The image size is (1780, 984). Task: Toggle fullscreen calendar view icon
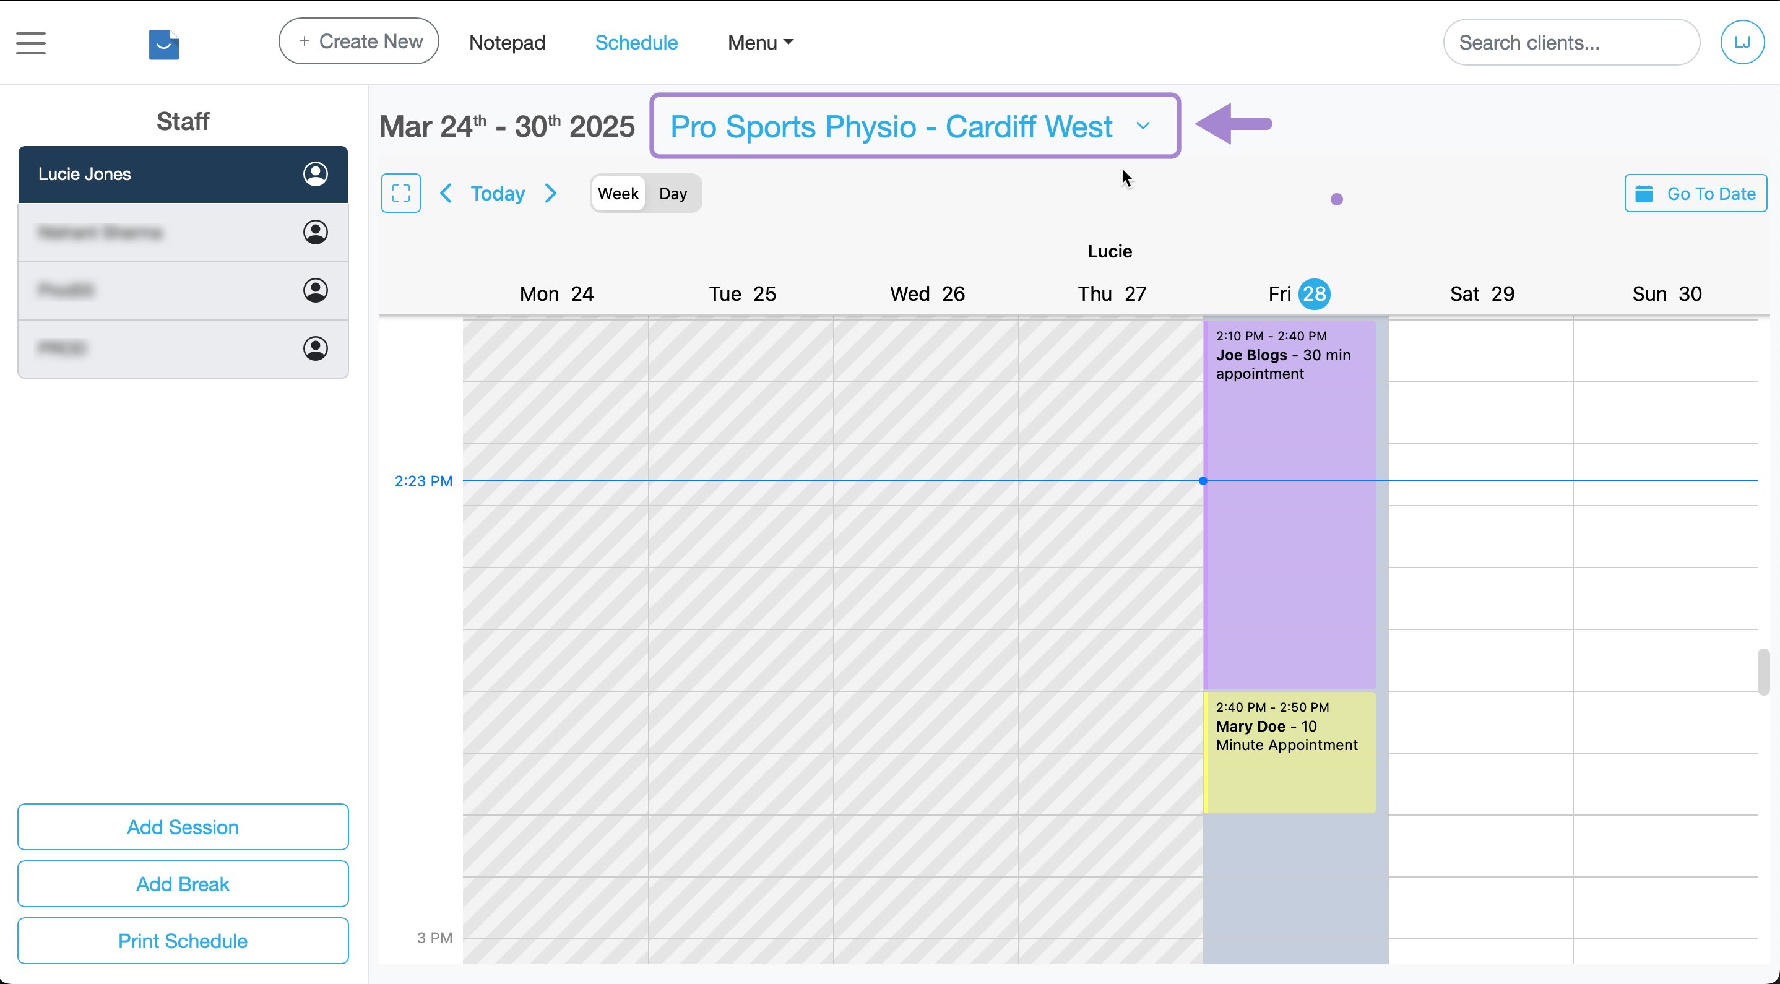(x=401, y=193)
